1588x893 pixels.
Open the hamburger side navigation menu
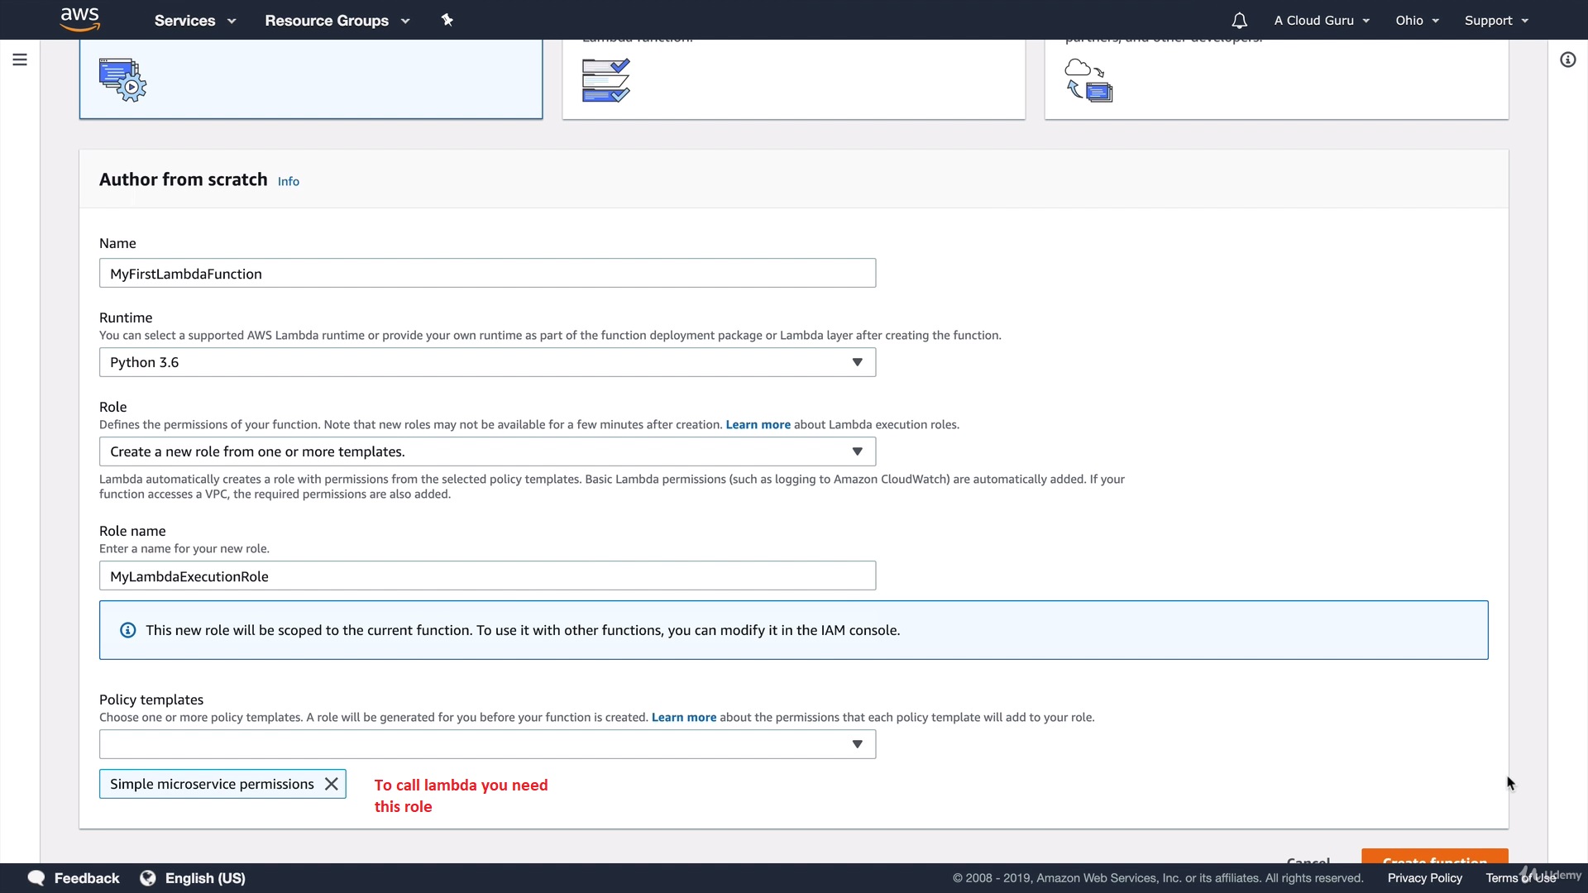pyautogui.click(x=20, y=60)
